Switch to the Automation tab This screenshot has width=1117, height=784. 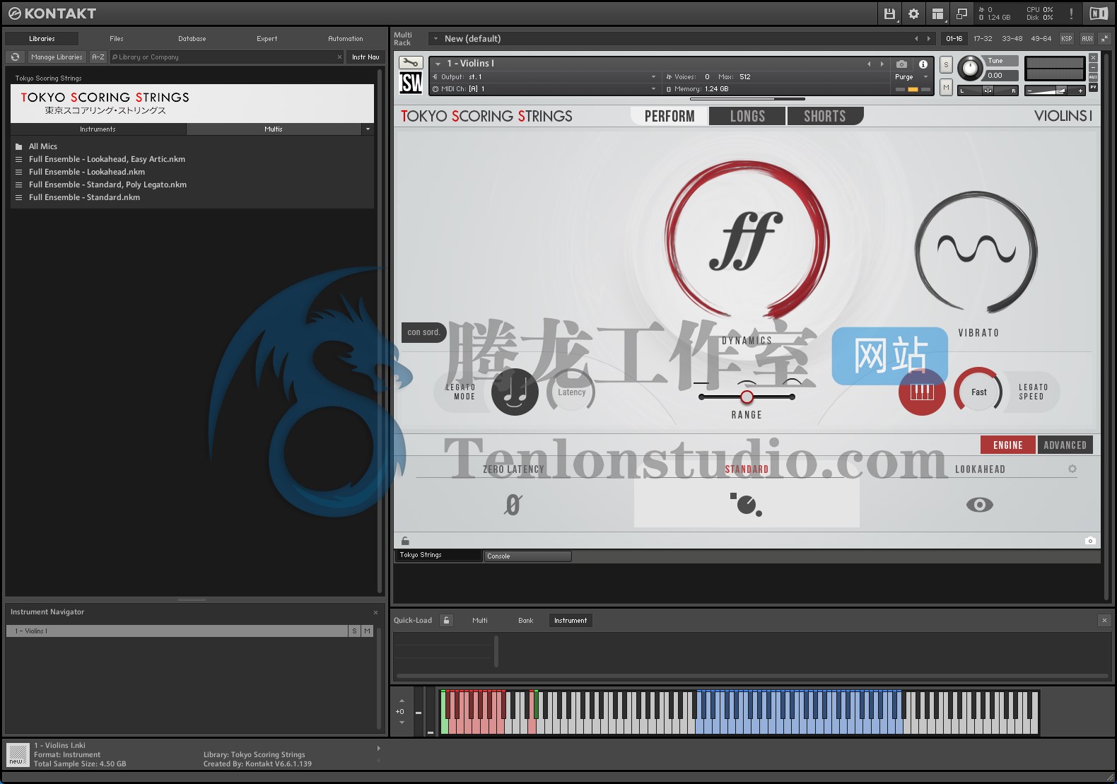pyautogui.click(x=346, y=39)
